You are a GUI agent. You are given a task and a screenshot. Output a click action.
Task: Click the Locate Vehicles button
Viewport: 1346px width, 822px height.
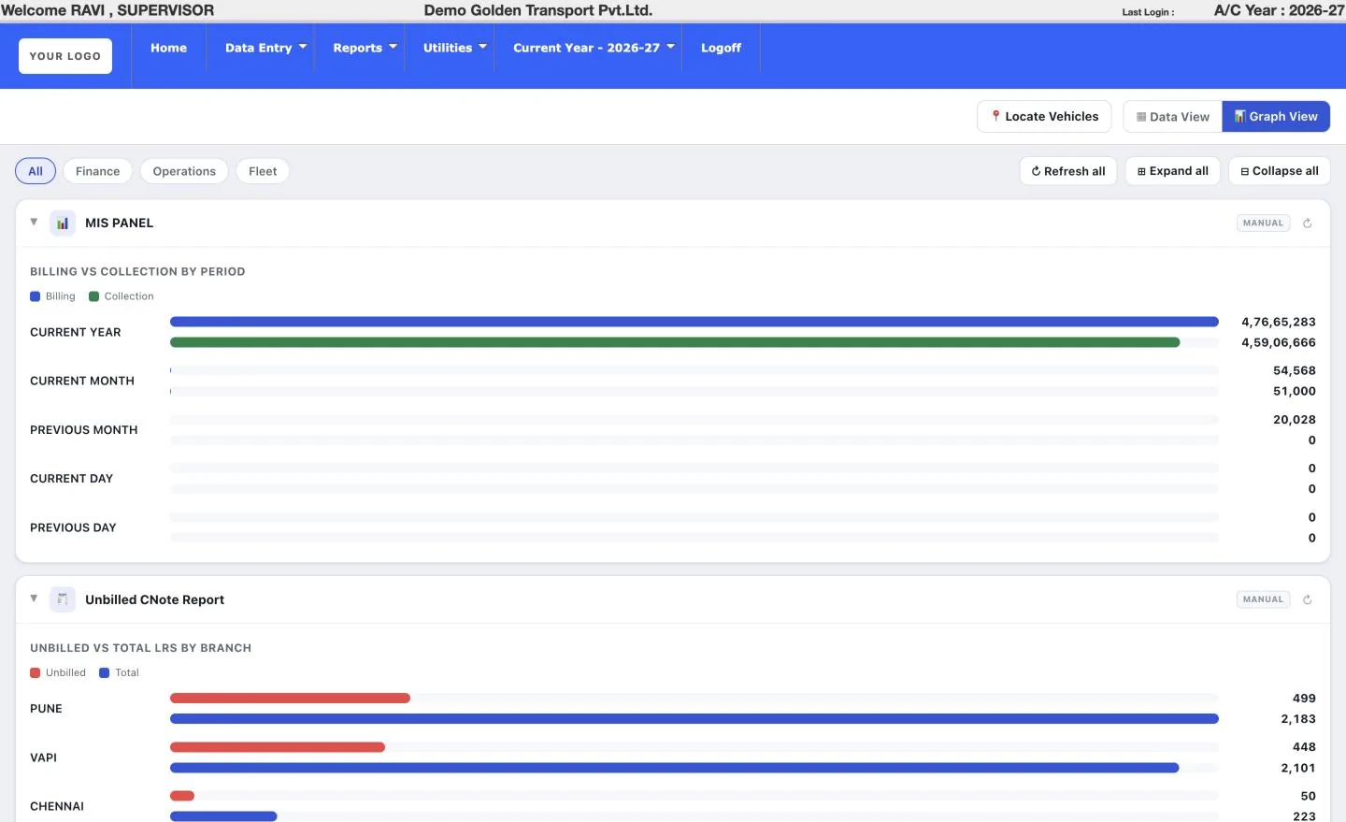pos(1044,117)
